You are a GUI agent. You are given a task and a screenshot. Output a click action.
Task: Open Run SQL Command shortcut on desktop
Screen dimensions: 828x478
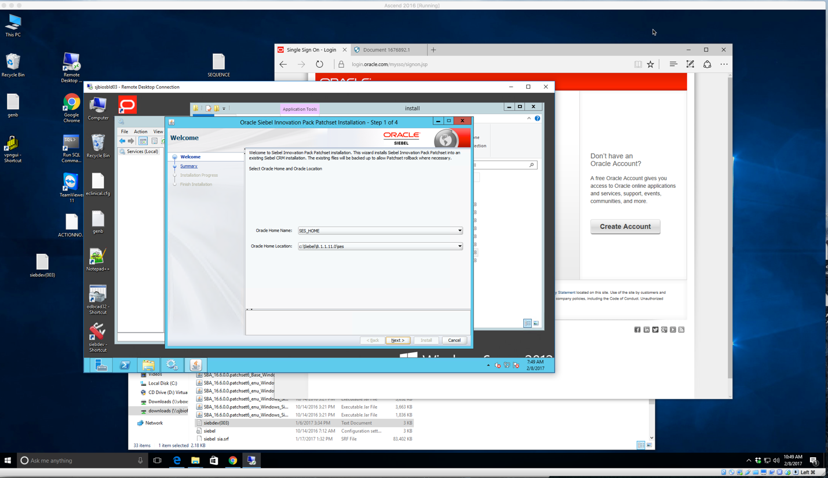coord(71,148)
